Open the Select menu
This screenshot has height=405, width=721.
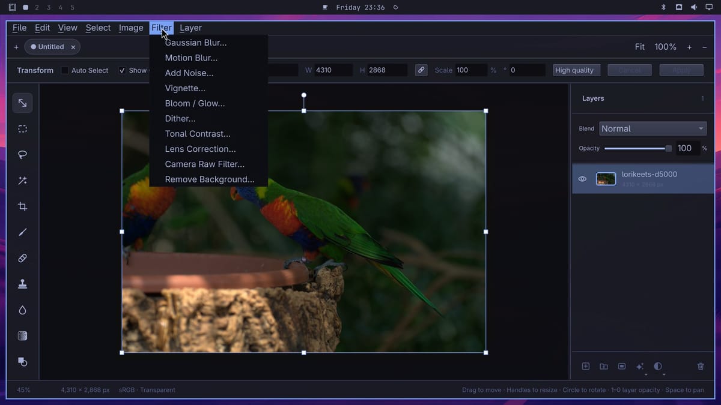click(98, 28)
